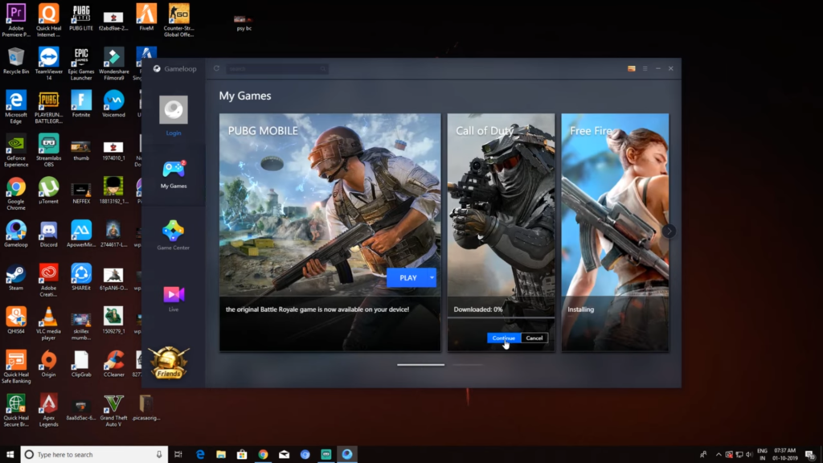823x463 pixels.
Task: Continue the Call of Duty download
Action: 503,338
